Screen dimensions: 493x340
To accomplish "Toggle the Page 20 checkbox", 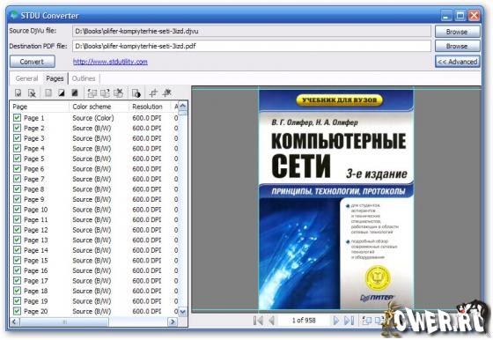I will coord(17,311).
